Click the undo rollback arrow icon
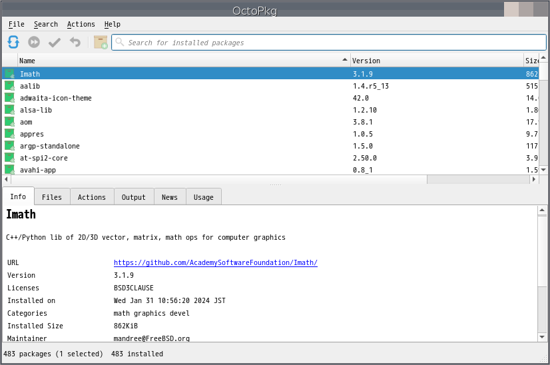 click(75, 42)
